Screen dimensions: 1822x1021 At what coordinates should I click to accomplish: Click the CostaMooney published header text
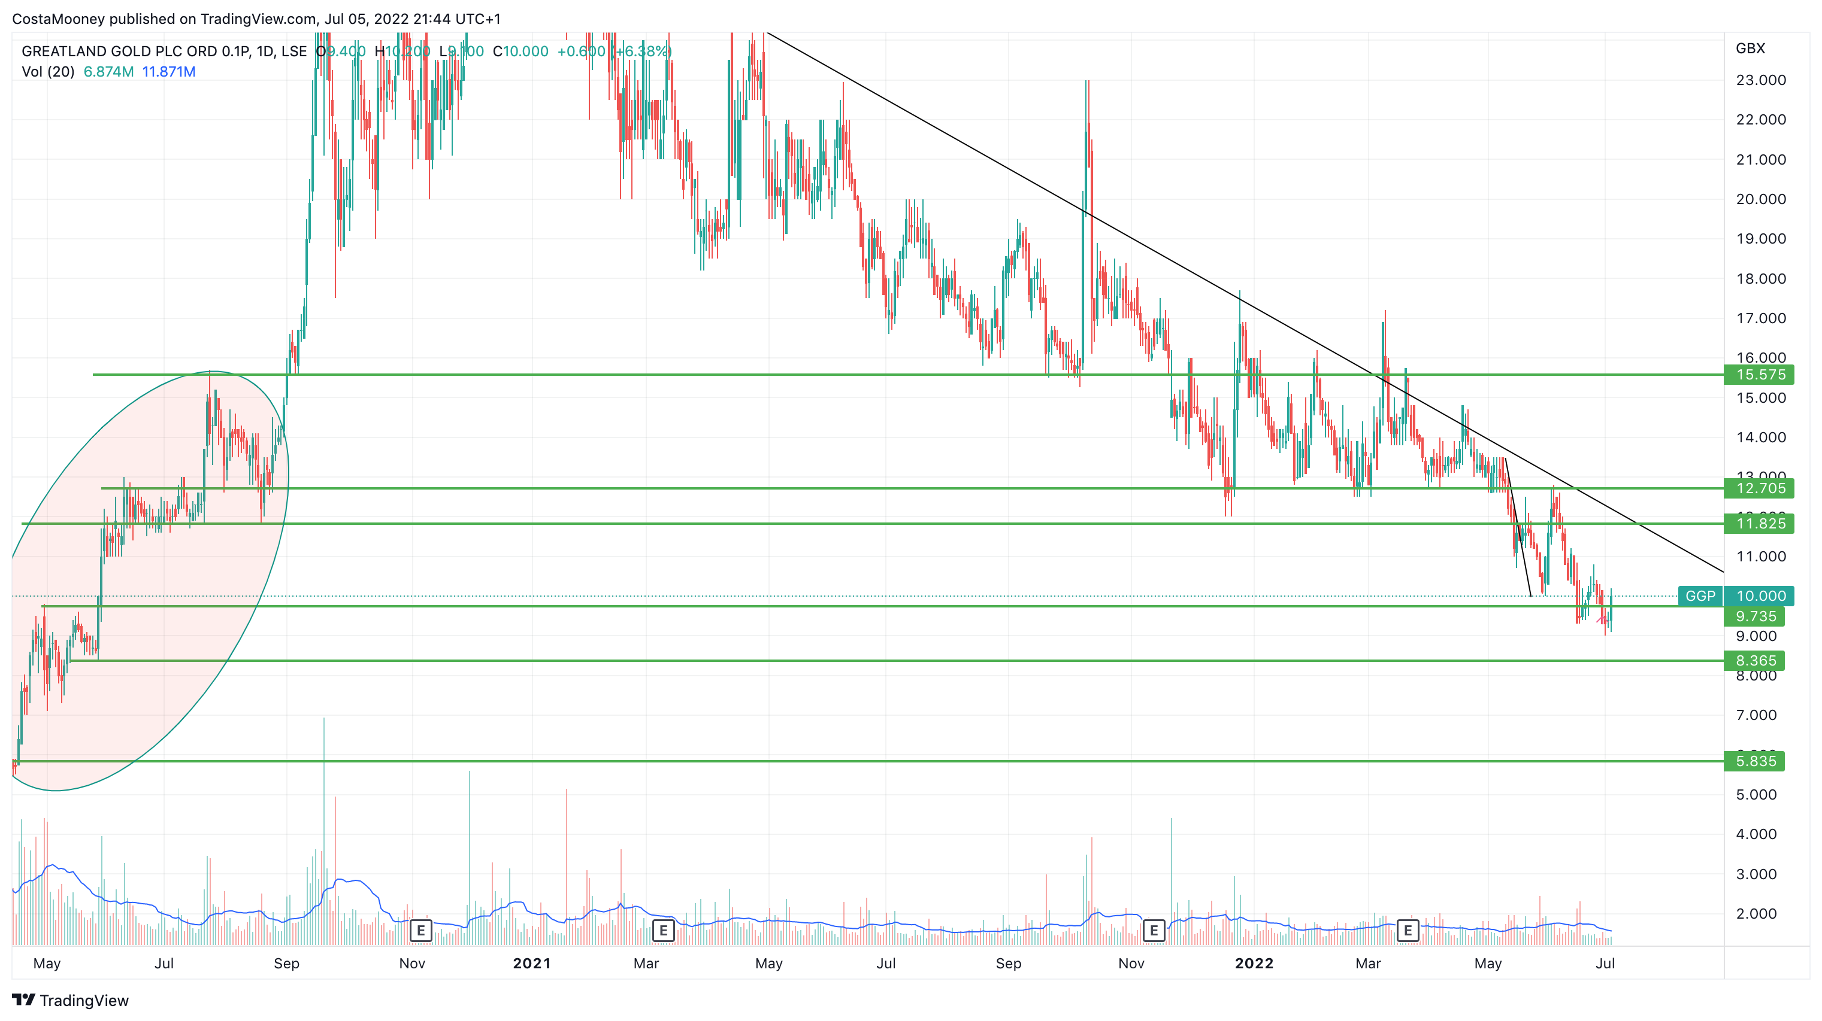point(256,19)
